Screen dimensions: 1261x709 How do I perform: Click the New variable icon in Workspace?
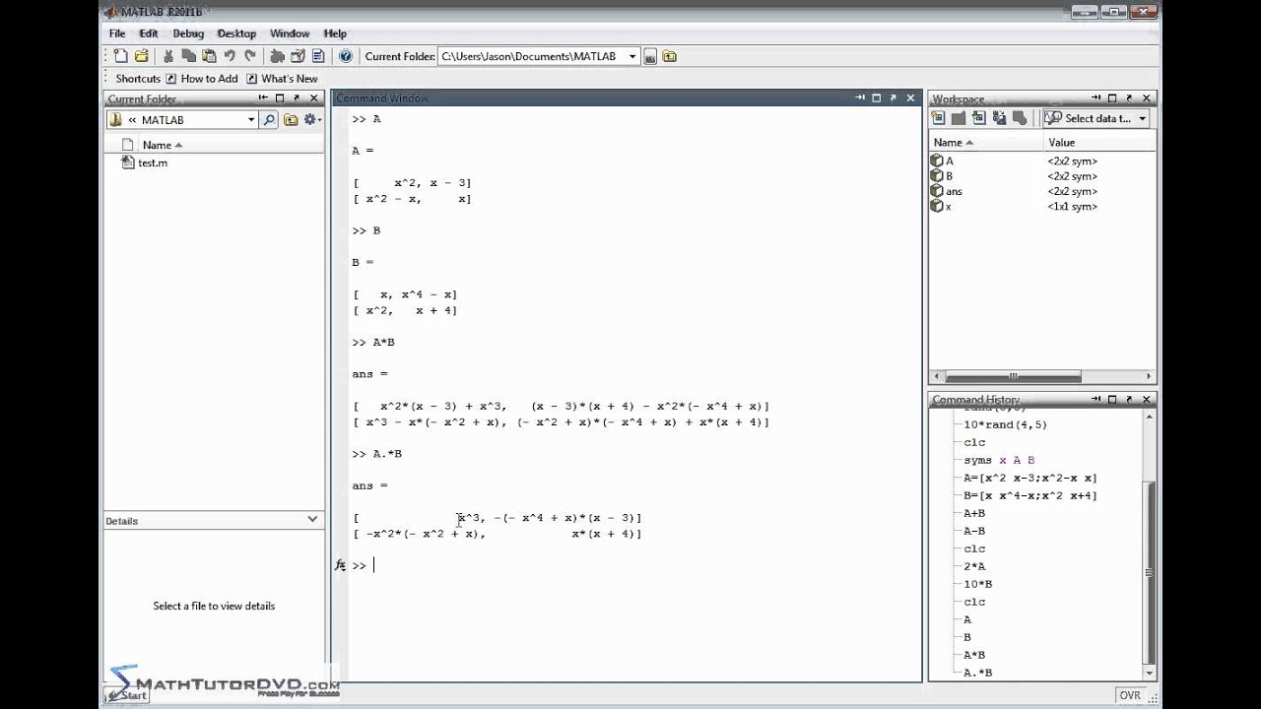938,118
